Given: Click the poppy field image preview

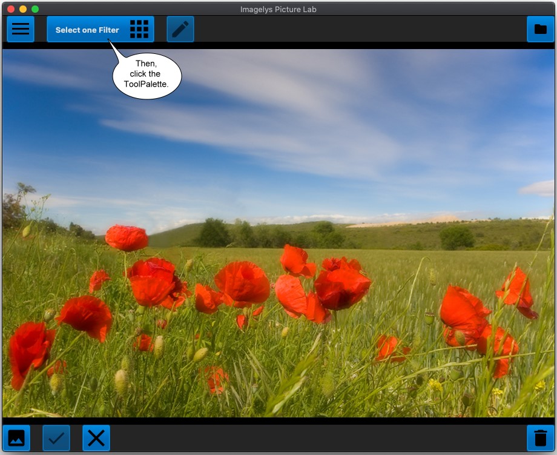Looking at the screenshot, I should (278, 233).
